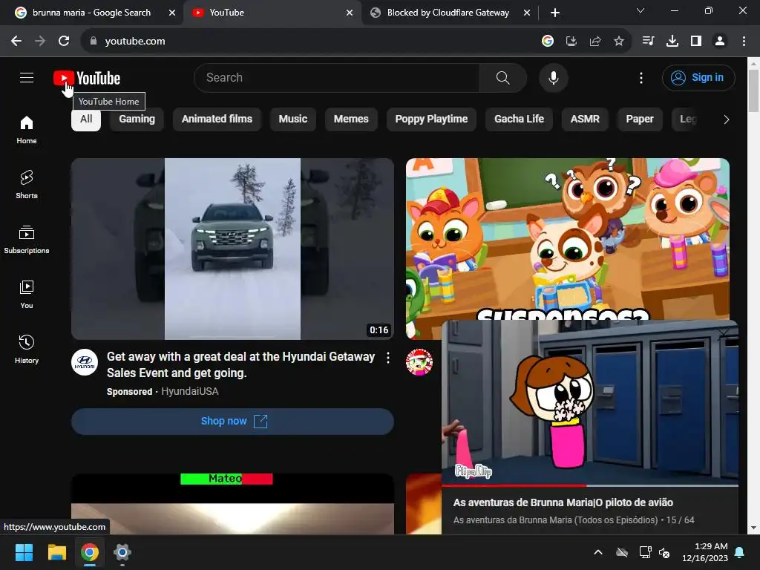Open YouTube settings three-dot menu

641,78
